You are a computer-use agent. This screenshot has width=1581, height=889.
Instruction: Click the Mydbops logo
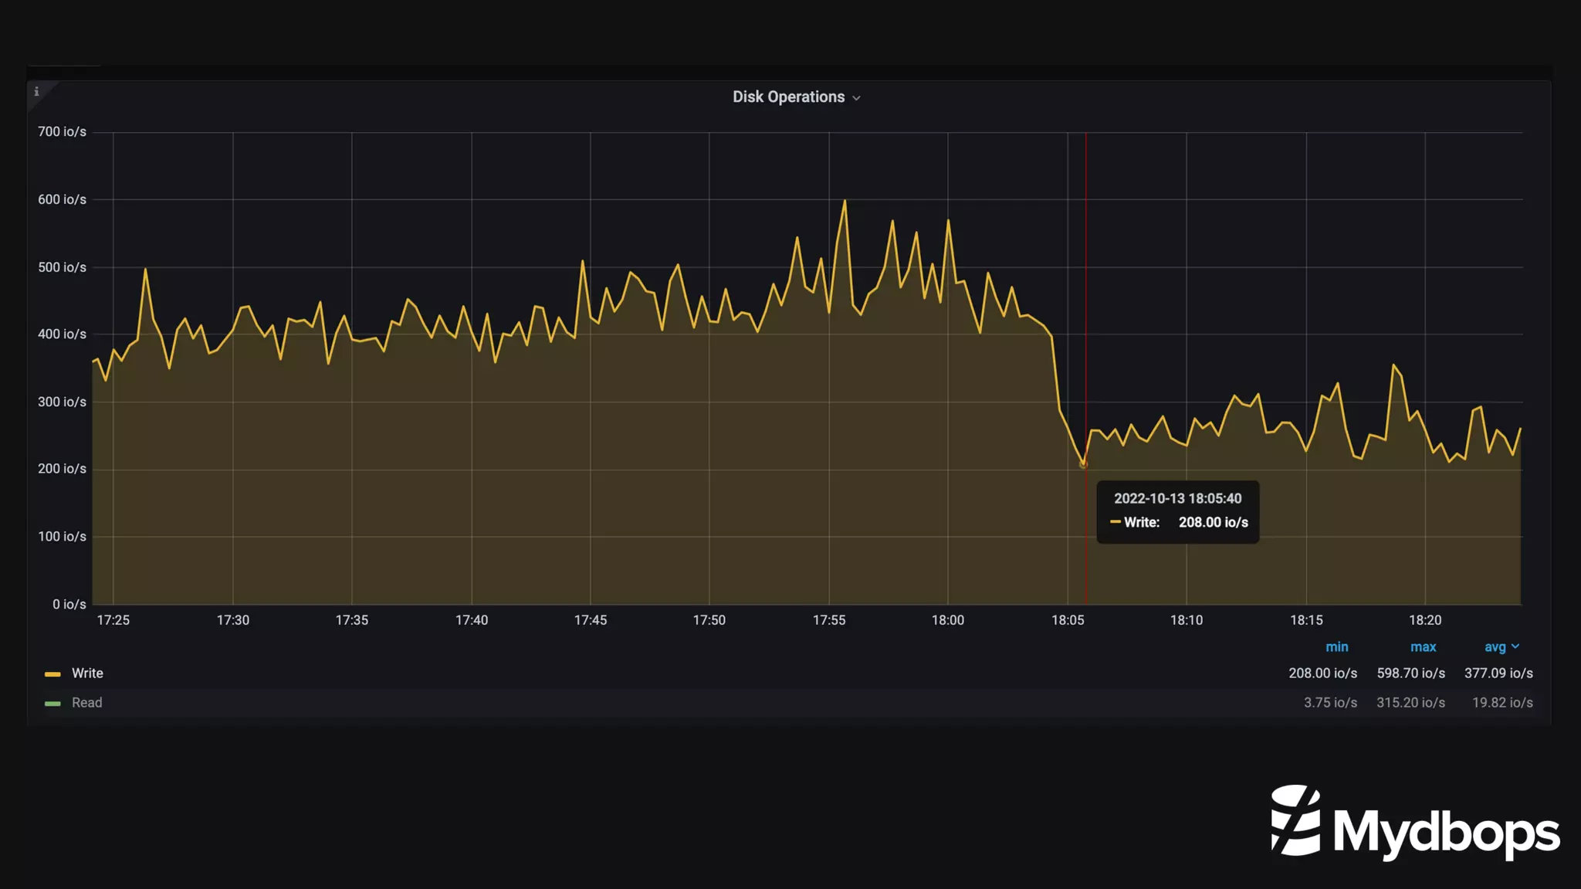pyautogui.click(x=1414, y=822)
